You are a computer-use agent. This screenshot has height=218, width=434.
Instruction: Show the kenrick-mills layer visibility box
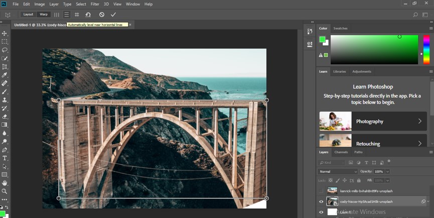pyautogui.click(x=321, y=190)
